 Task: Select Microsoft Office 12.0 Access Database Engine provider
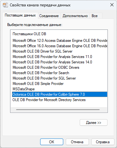(60, 41)
